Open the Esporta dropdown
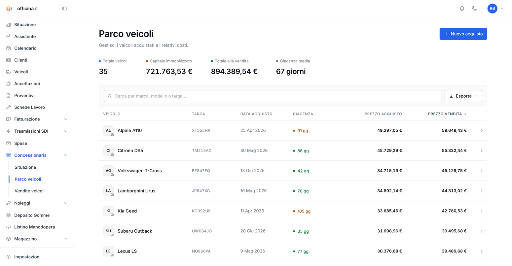Viewport: 512px width, 266px height. coord(463,96)
